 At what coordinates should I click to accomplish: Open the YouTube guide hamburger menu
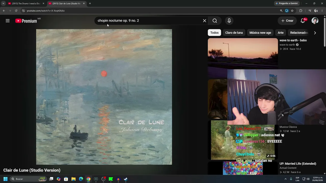coord(8,21)
